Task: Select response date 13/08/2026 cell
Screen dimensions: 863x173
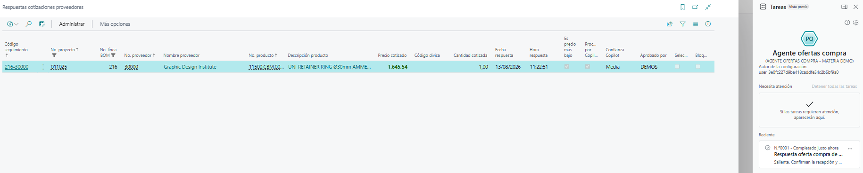Action: pyautogui.click(x=508, y=67)
